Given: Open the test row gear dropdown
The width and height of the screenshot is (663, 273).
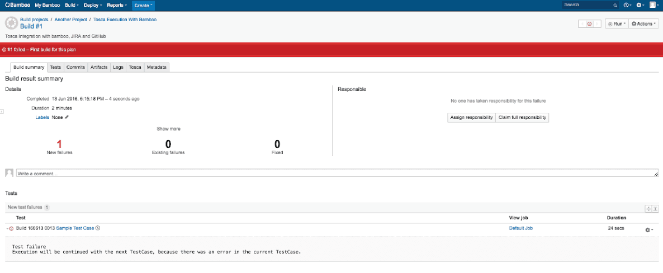Looking at the screenshot, I should (649, 229).
